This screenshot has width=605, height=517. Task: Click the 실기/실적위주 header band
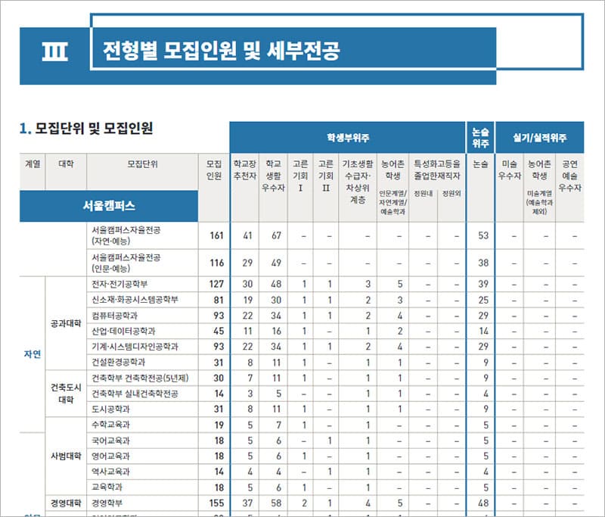click(x=540, y=139)
